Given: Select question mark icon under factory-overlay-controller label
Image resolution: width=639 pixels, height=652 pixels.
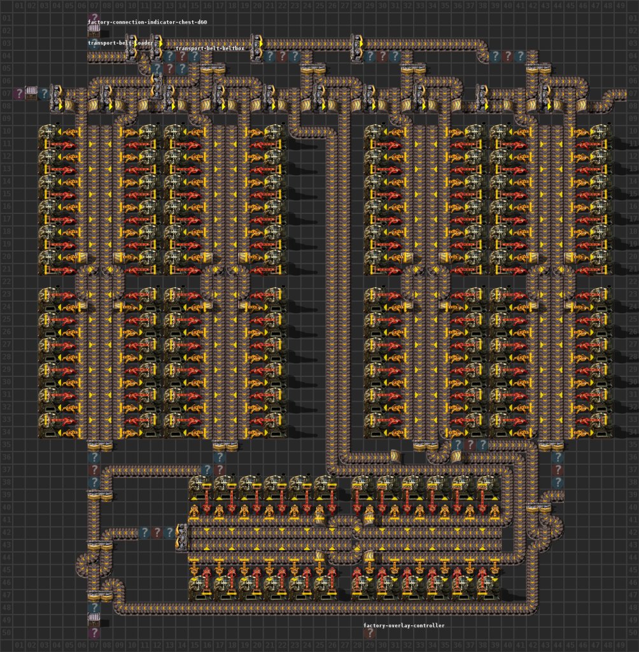Looking at the screenshot, I should tap(369, 633).
